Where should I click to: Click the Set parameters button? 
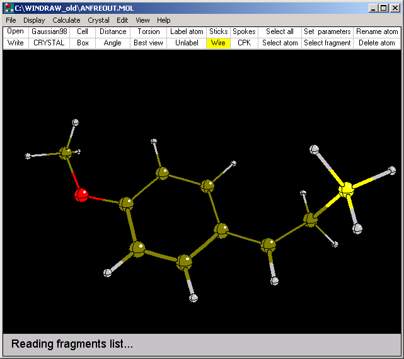(327, 31)
